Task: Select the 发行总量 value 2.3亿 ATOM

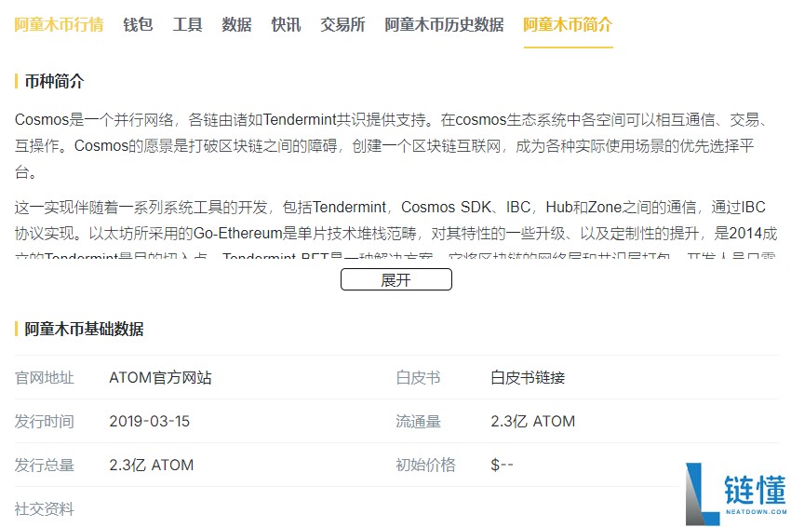Action: (152, 465)
